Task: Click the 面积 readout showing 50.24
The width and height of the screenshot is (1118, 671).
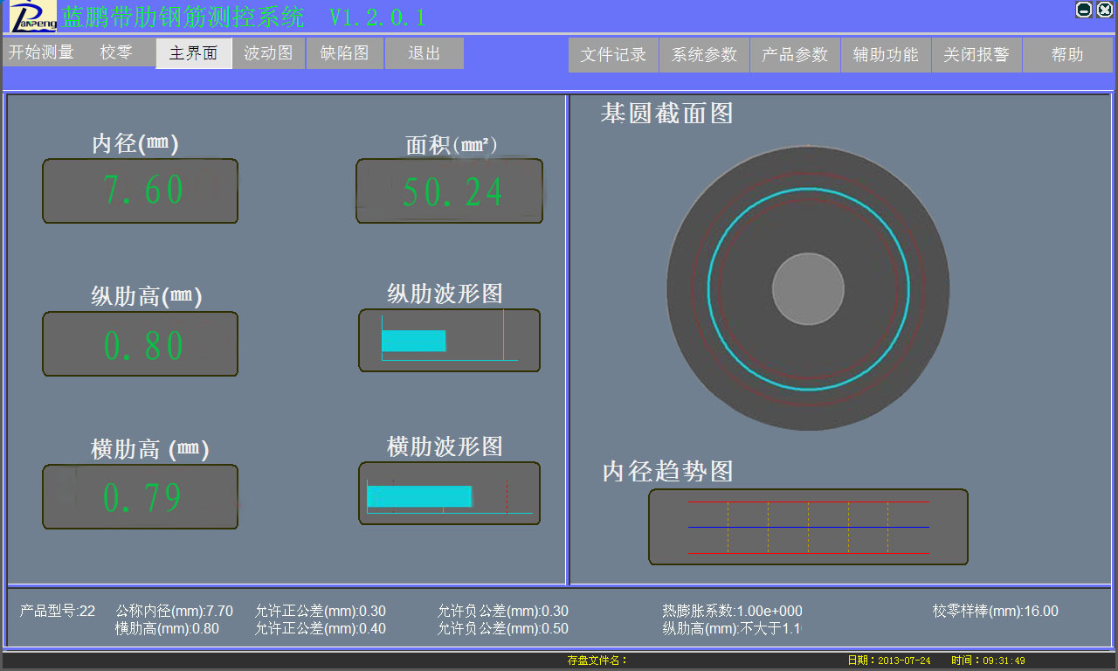Action: 449,190
